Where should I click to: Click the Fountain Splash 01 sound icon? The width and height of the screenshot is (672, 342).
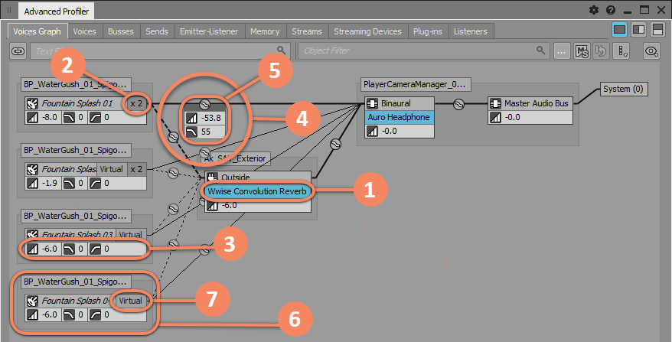[32, 103]
